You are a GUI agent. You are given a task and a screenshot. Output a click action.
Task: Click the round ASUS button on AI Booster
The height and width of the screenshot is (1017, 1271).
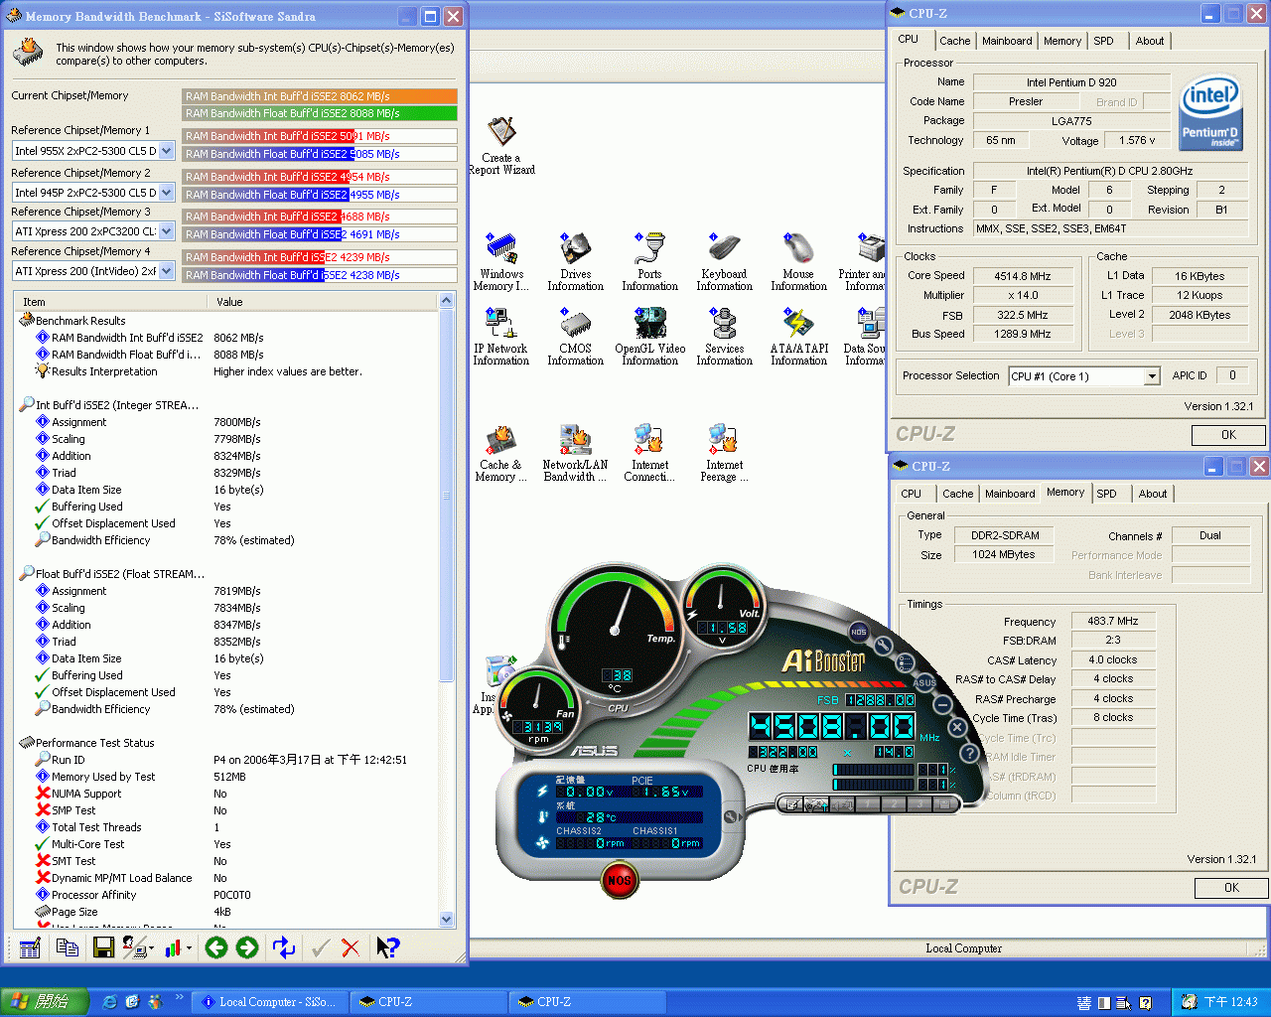click(924, 682)
